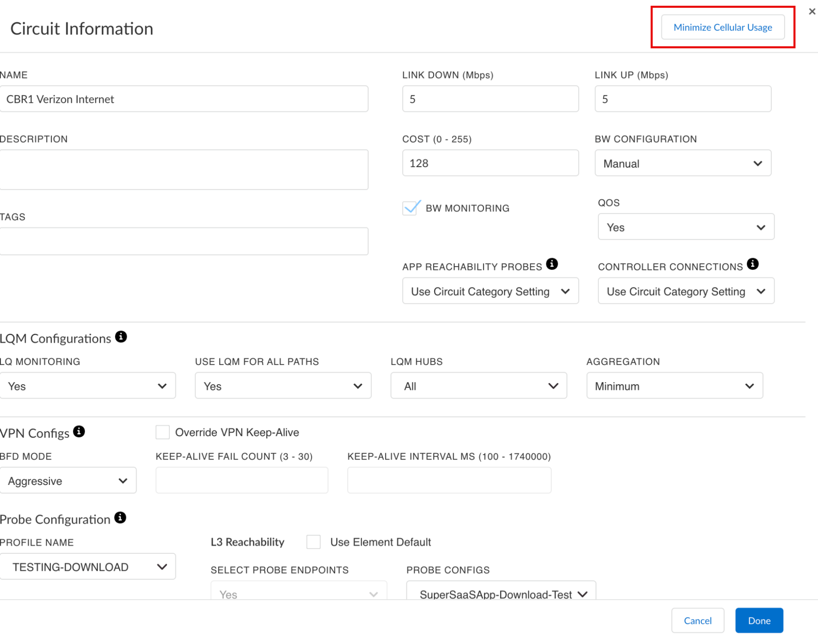The height and width of the screenshot is (641, 818).
Task: Close the Circuit Information dialog
Action: pyautogui.click(x=812, y=11)
